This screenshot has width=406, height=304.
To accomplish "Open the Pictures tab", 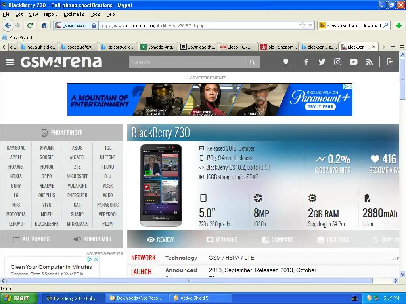I will 333,239.
